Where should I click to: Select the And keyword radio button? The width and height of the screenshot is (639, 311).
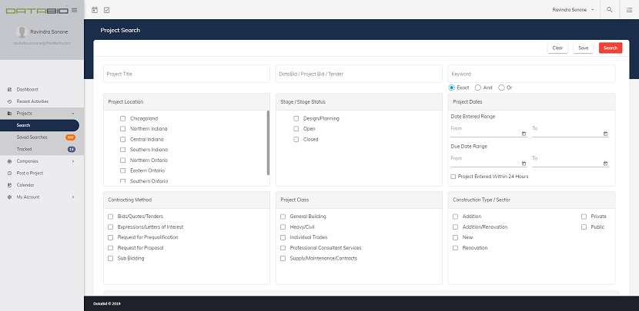[478, 88]
